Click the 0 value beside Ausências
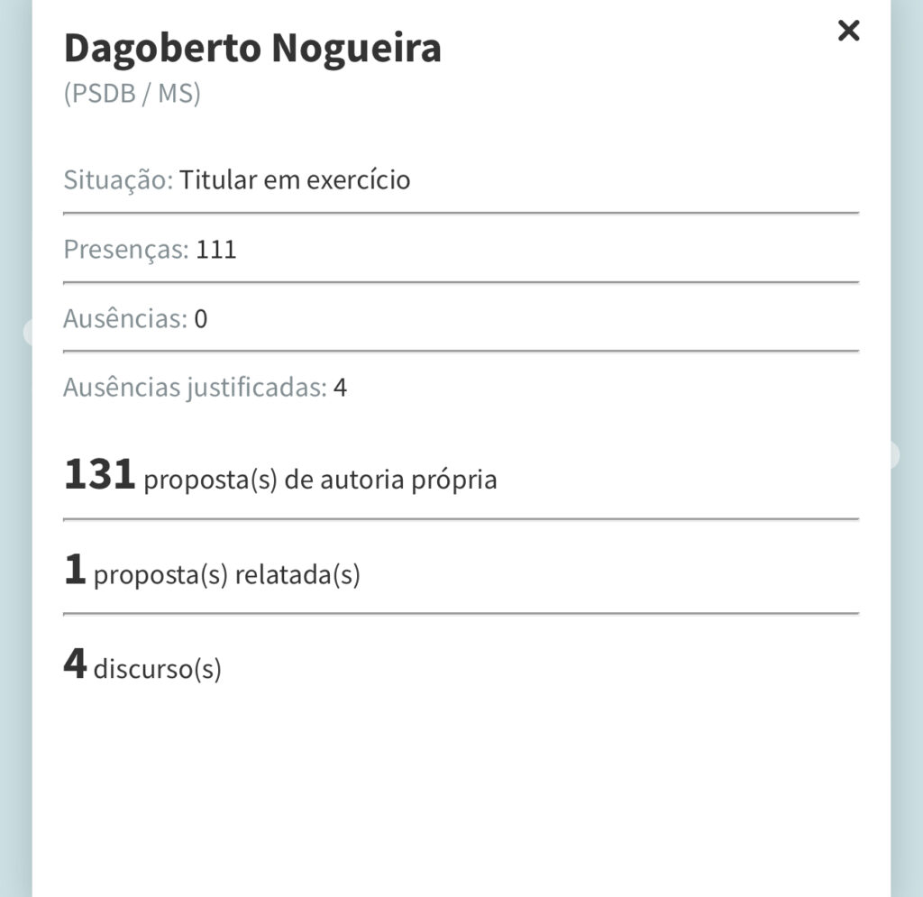 click(201, 319)
